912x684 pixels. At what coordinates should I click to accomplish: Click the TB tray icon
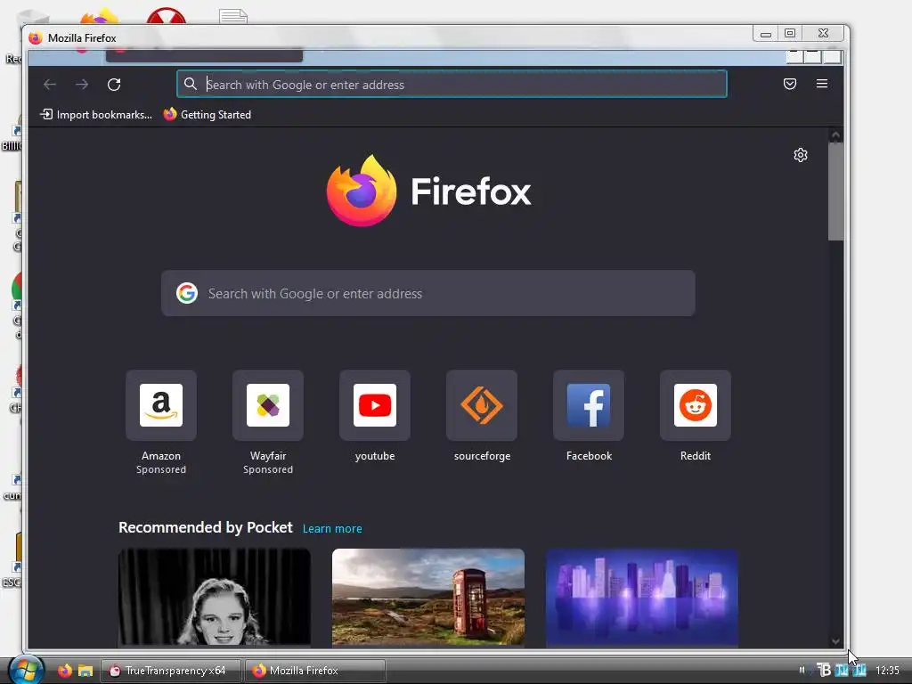[824, 670]
